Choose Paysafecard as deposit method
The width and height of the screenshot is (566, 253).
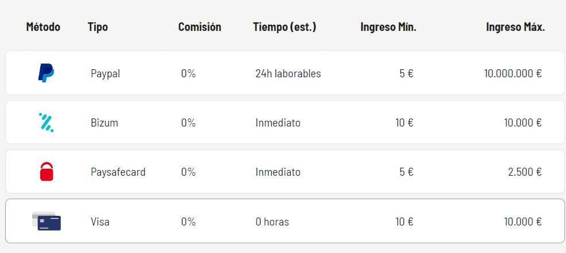pyautogui.click(x=118, y=172)
